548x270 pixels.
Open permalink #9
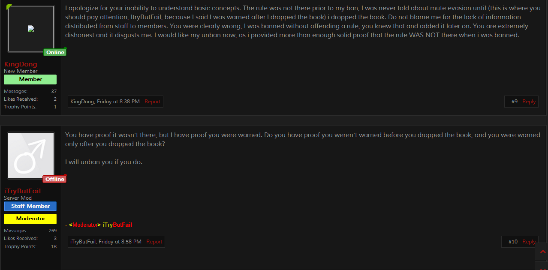515,102
